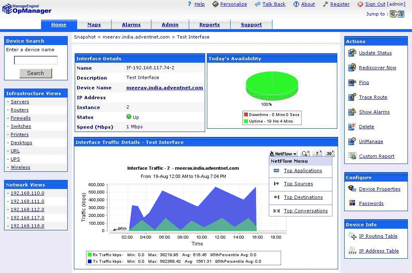
Task: Click the blue Tx Traffic legend swatch
Action: (89, 261)
